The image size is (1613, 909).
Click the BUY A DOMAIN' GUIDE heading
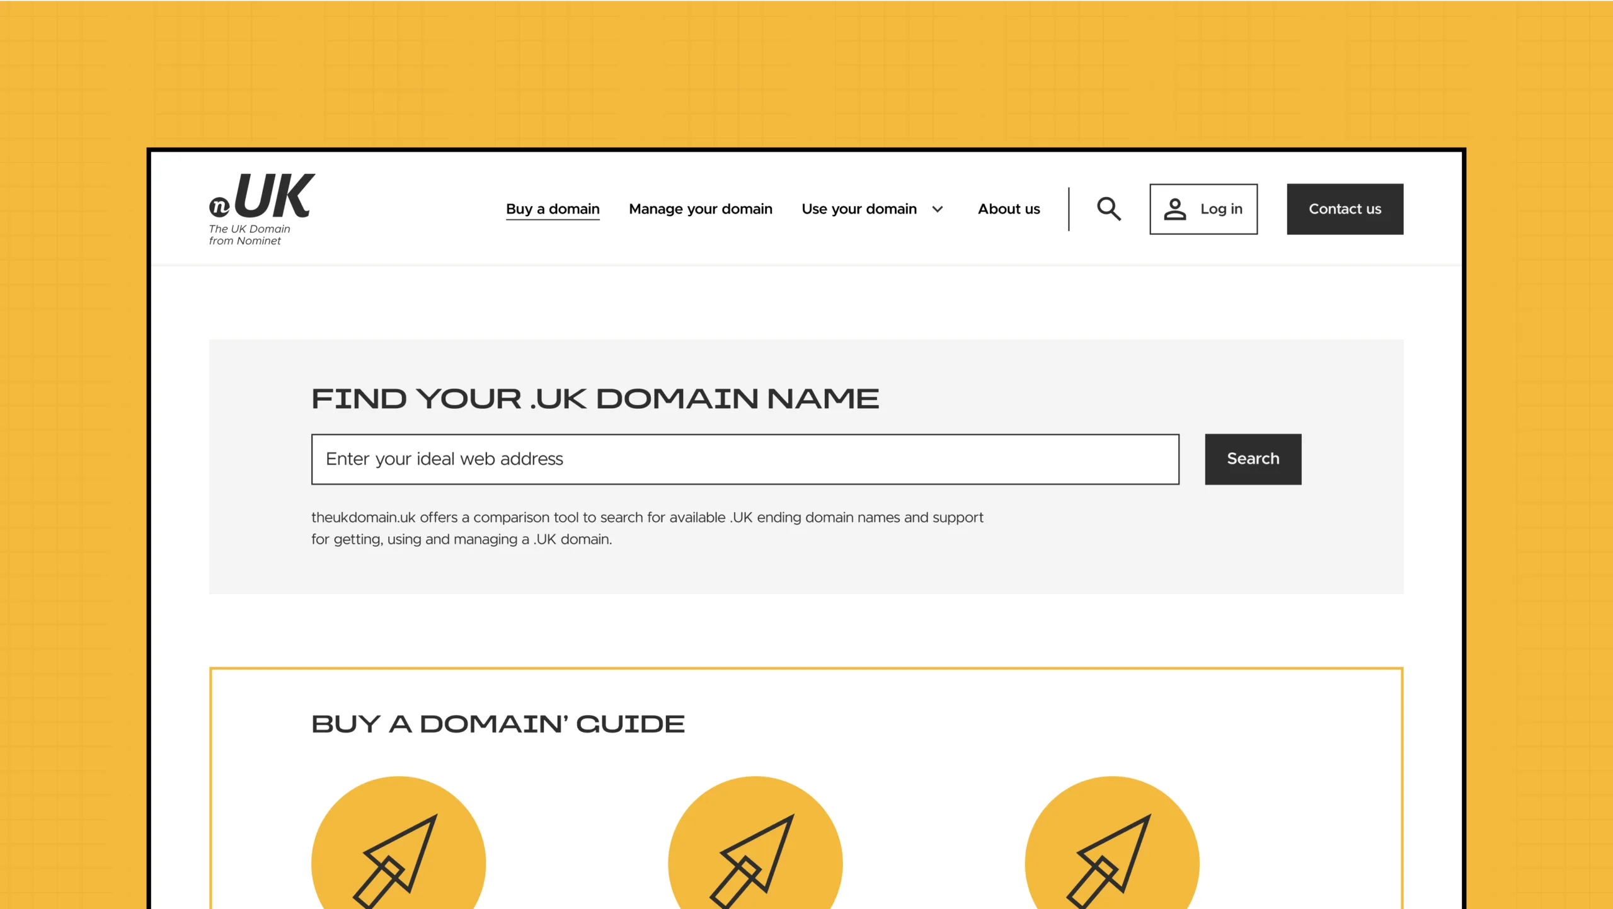tap(498, 723)
